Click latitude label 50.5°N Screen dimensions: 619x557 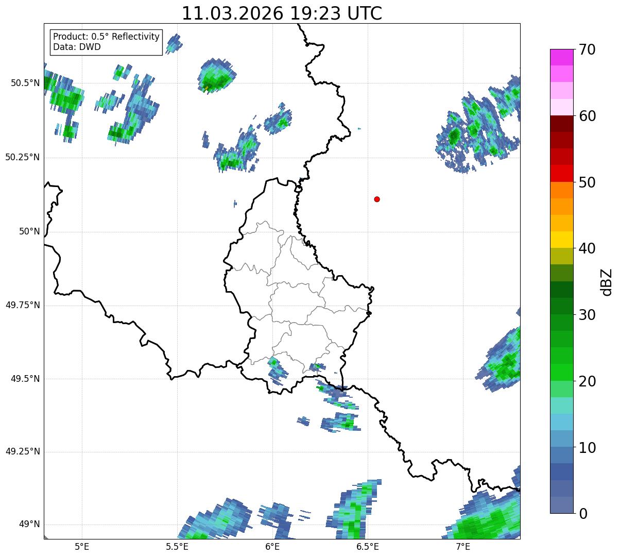click(25, 83)
